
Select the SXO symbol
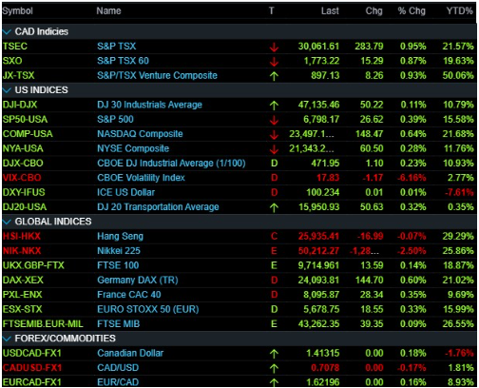point(12,61)
